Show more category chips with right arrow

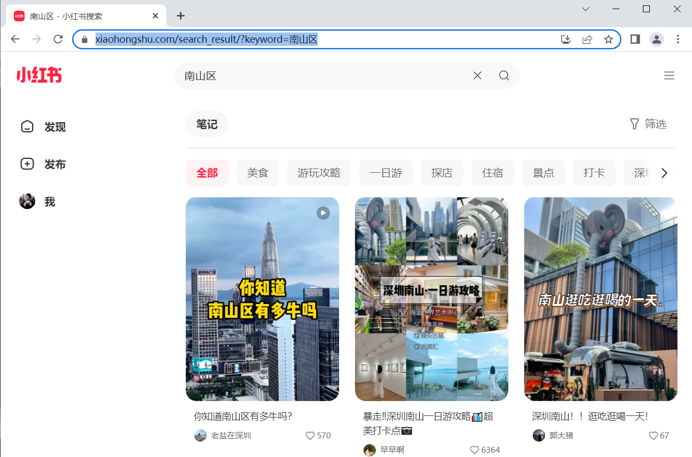tap(664, 173)
